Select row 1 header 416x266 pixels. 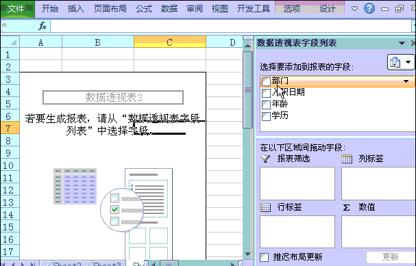[x=10, y=54]
